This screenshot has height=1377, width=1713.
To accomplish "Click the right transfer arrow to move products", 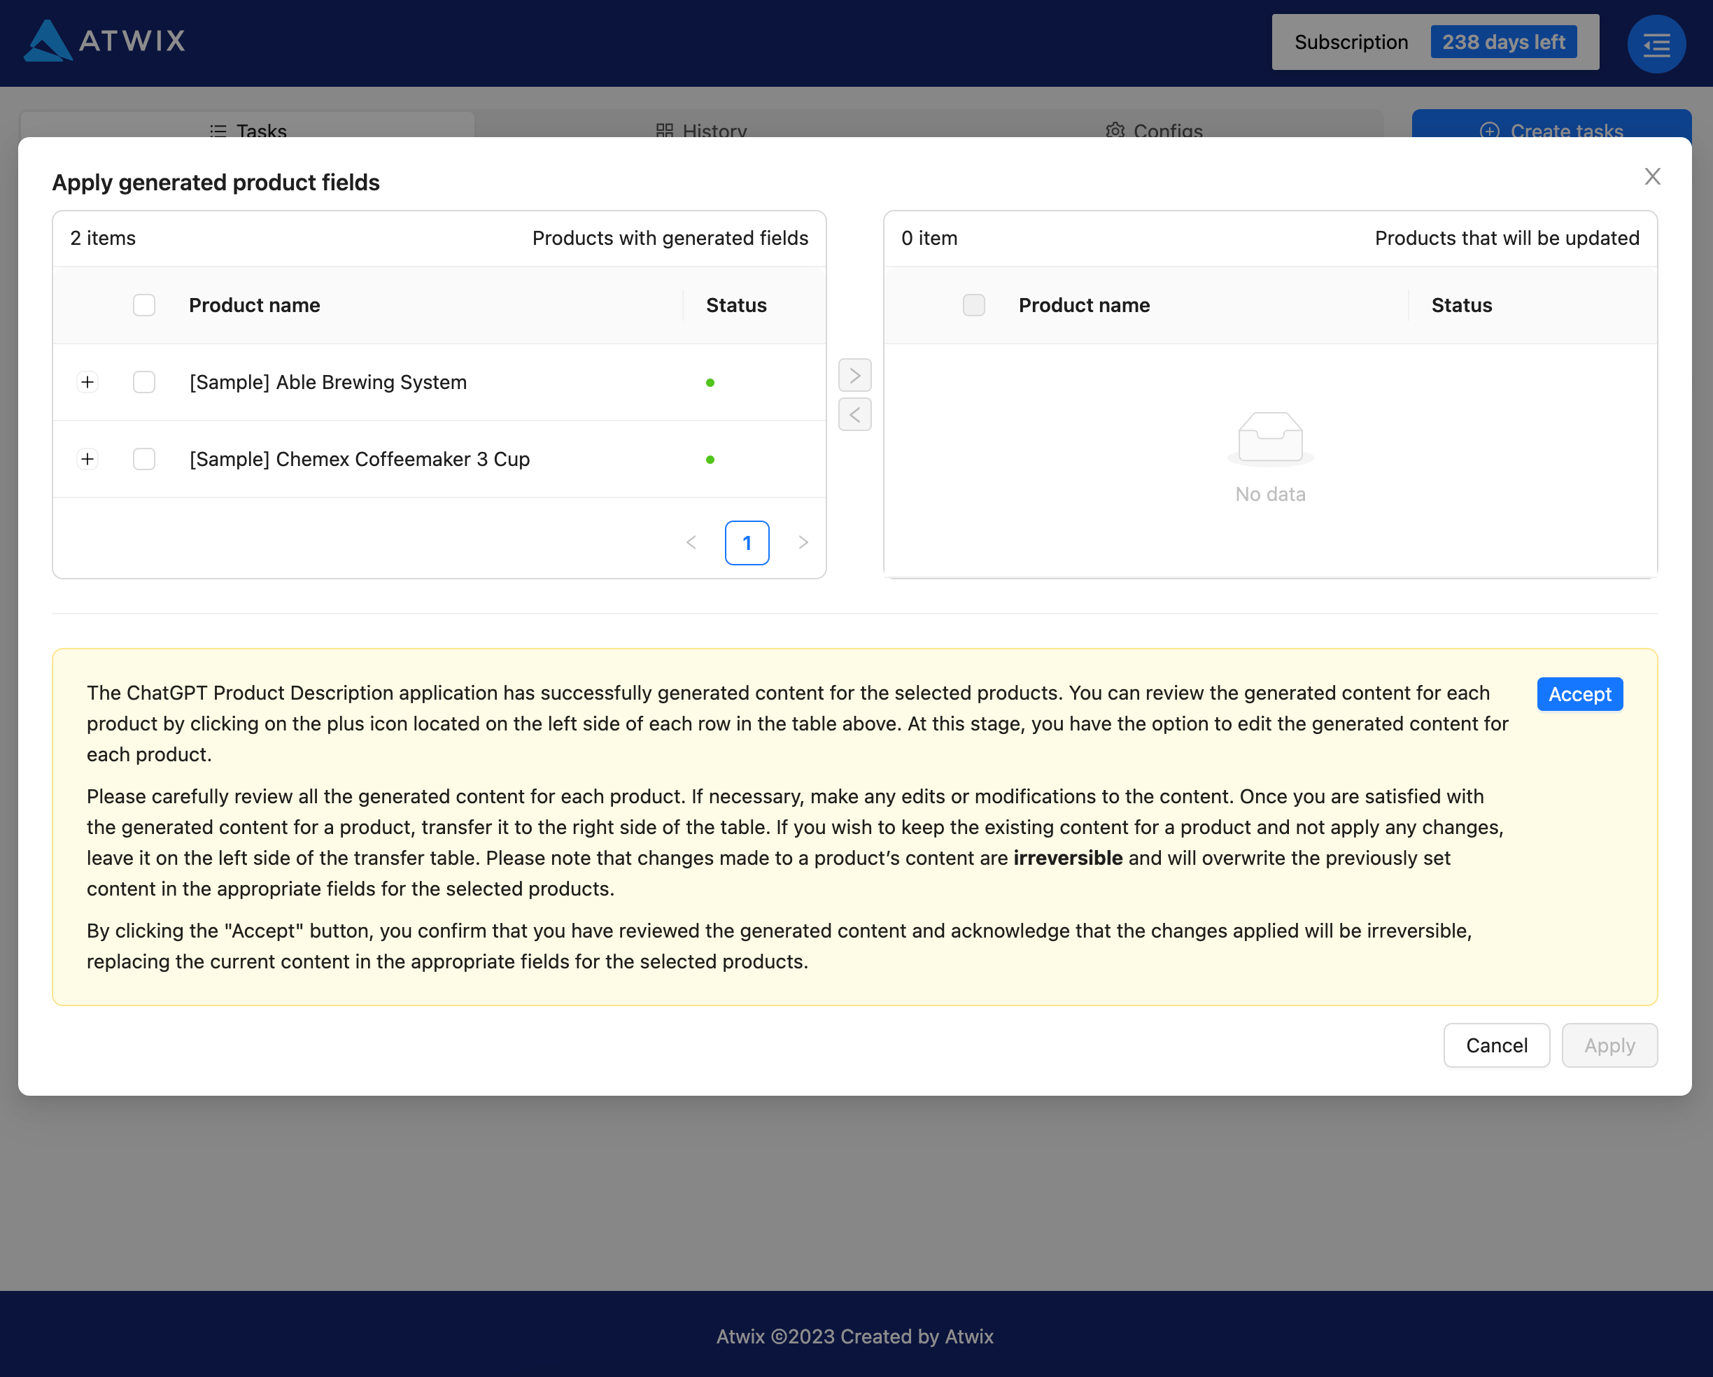I will [x=854, y=375].
